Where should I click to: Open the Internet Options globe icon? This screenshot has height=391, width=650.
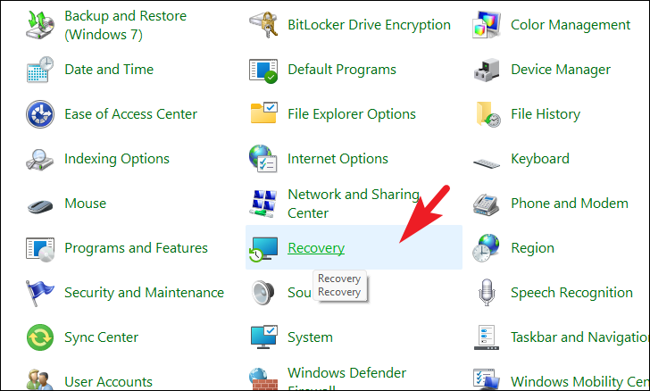click(263, 158)
